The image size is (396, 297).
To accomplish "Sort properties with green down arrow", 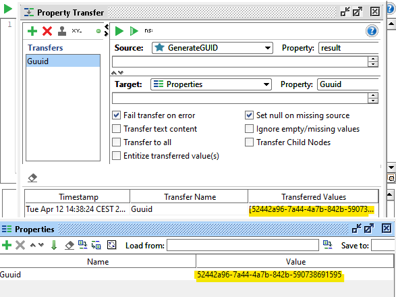I will pos(54,245).
